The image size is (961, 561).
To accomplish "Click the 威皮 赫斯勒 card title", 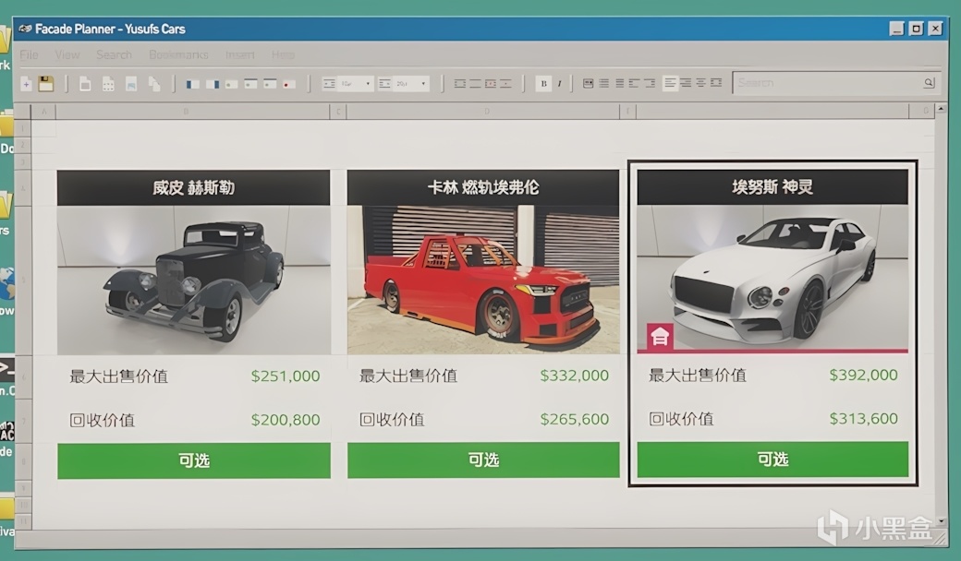I will pos(194,188).
